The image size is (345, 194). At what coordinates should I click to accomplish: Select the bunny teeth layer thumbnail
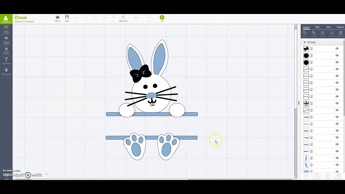click(306, 103)
